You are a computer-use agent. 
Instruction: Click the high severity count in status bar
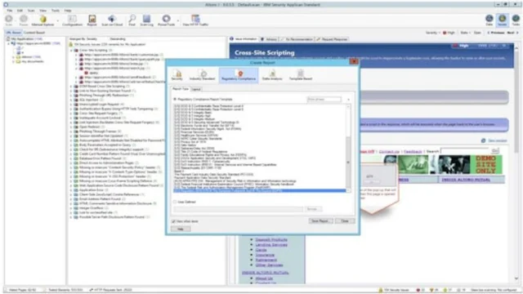pos(420,290)
